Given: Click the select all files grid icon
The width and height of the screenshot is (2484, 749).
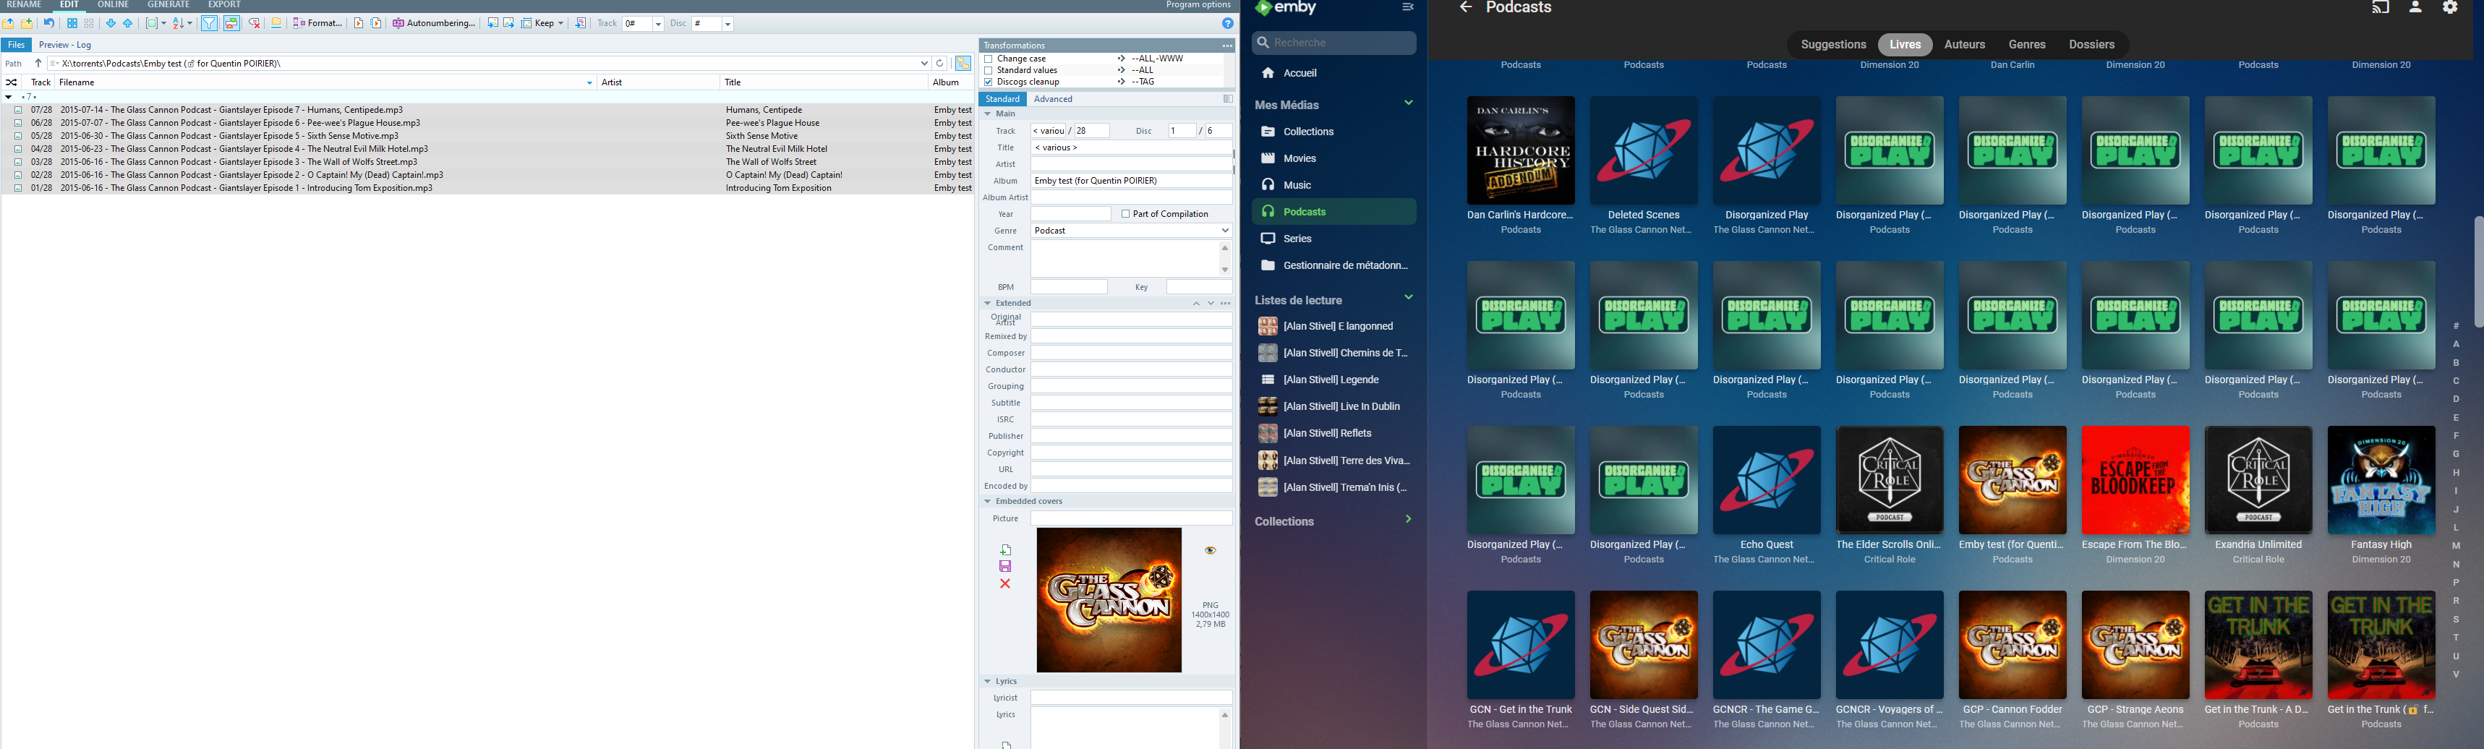Looking at the screenshot, I should click(72, 23).
